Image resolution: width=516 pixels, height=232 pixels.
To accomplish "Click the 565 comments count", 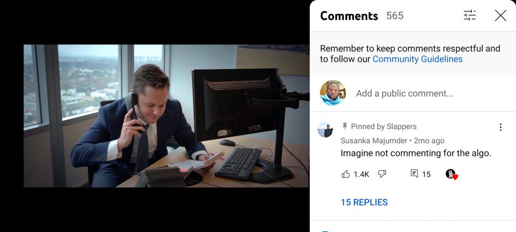I will click(x=395, y=15).
